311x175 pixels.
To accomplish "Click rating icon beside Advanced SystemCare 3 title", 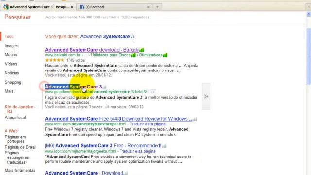I will click(x=104, y=87).
